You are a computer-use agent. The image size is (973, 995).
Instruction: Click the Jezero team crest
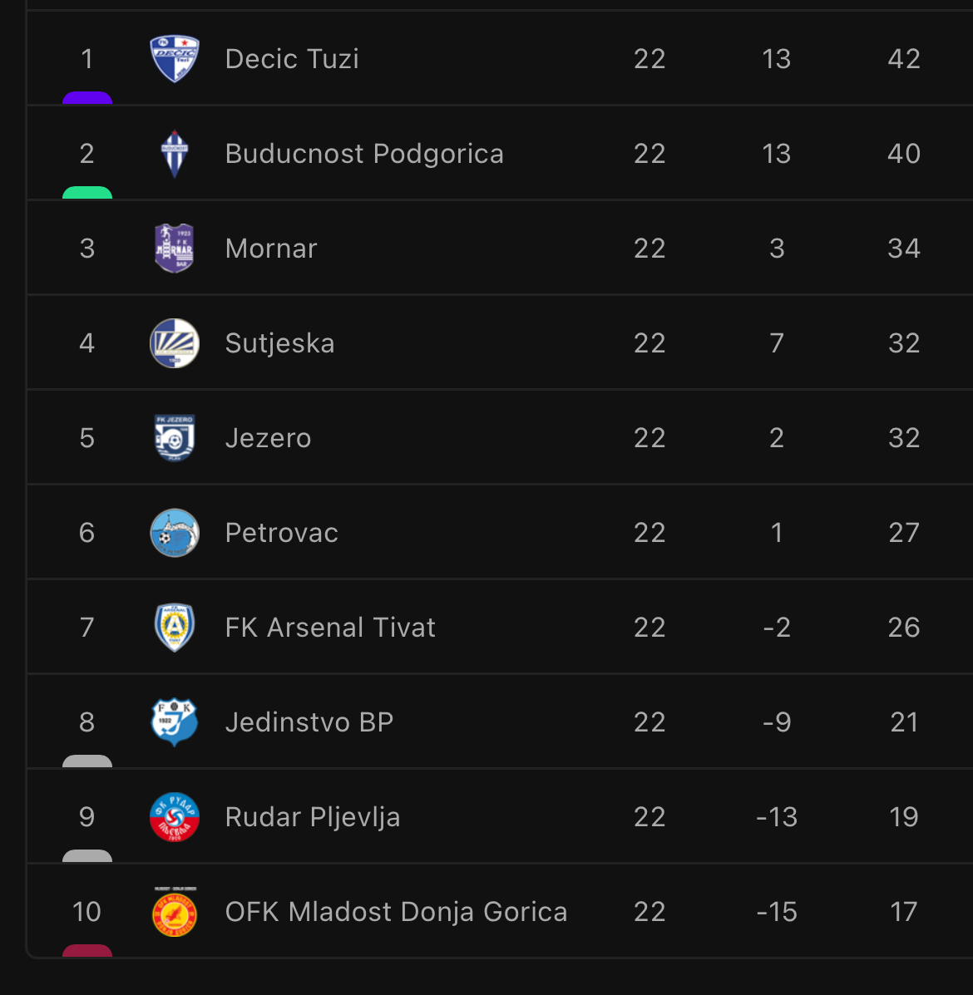click(x=175, y=438)
